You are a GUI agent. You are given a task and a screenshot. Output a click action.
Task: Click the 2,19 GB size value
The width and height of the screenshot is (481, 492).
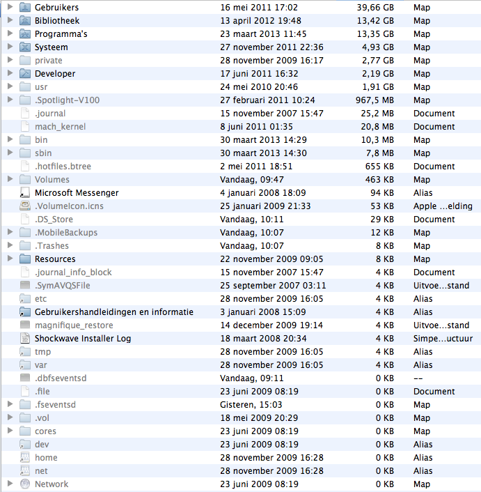tap(378, 74)
